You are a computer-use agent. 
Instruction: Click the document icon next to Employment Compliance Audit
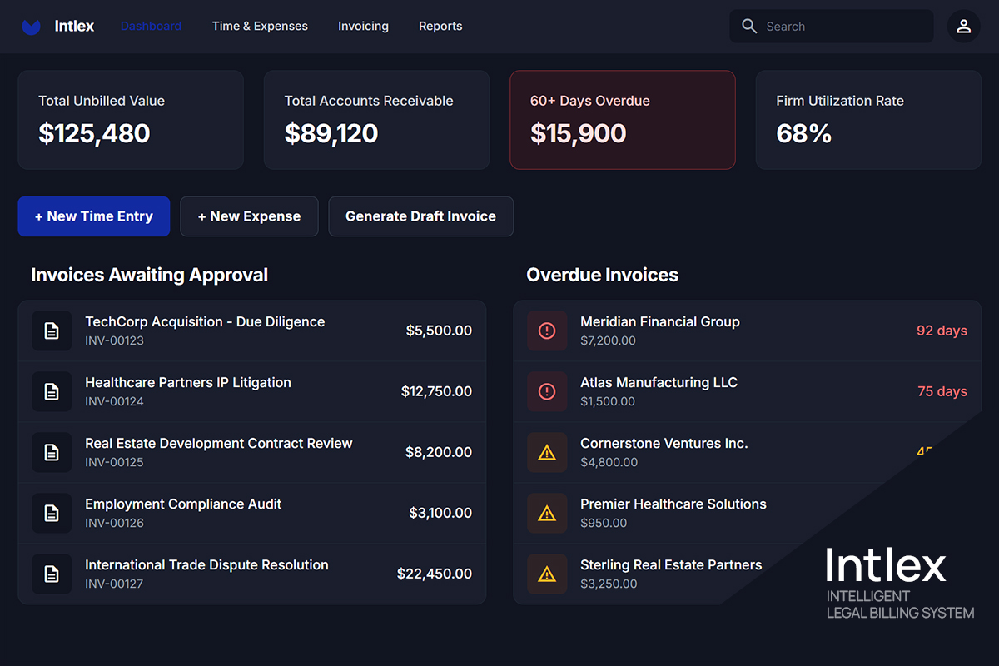pos(51,513)
